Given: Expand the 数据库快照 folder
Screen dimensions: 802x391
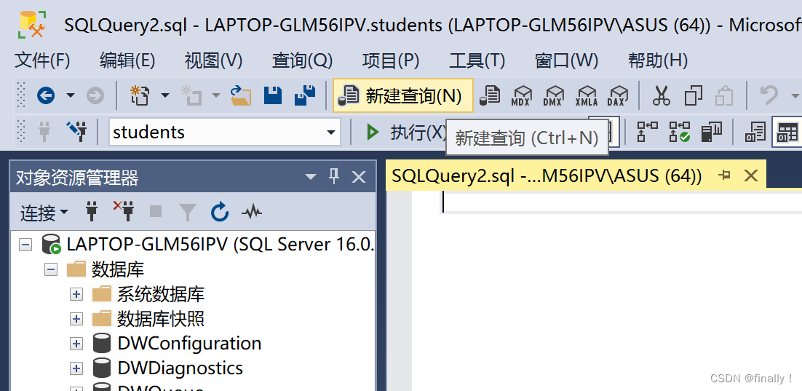Looking at the screenshot, I should click(x=76, y=320).
